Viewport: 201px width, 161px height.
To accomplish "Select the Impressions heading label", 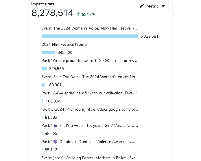I will pos(43,4).
